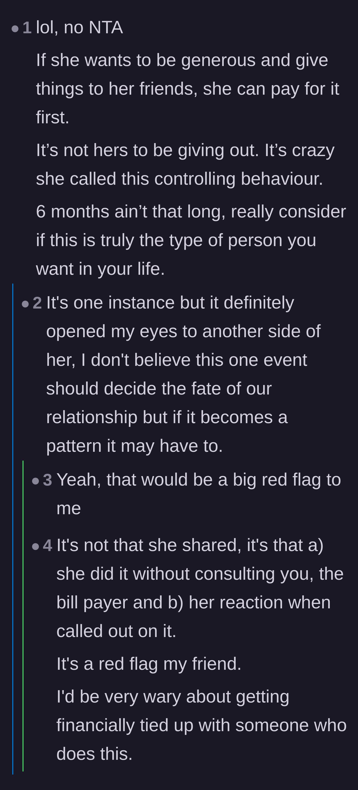Click the bullet dot beside comment 4
This screenshot has height=790, width=358.
point(36,546)
